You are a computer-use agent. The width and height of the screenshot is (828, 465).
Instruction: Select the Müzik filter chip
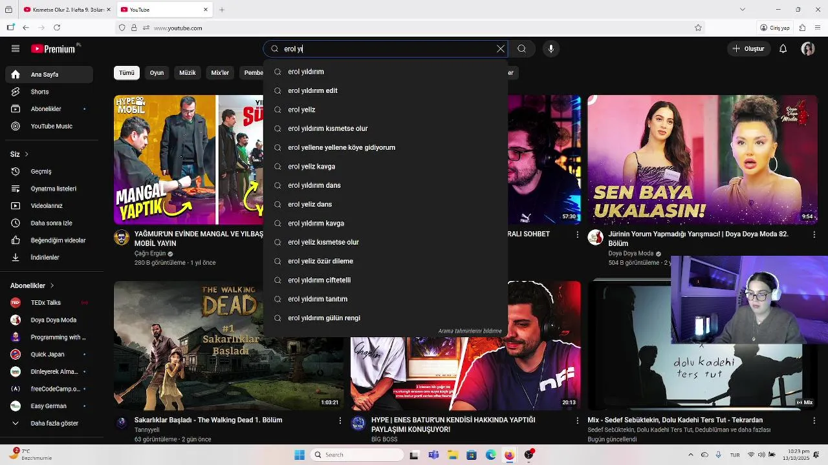(188, 73)
